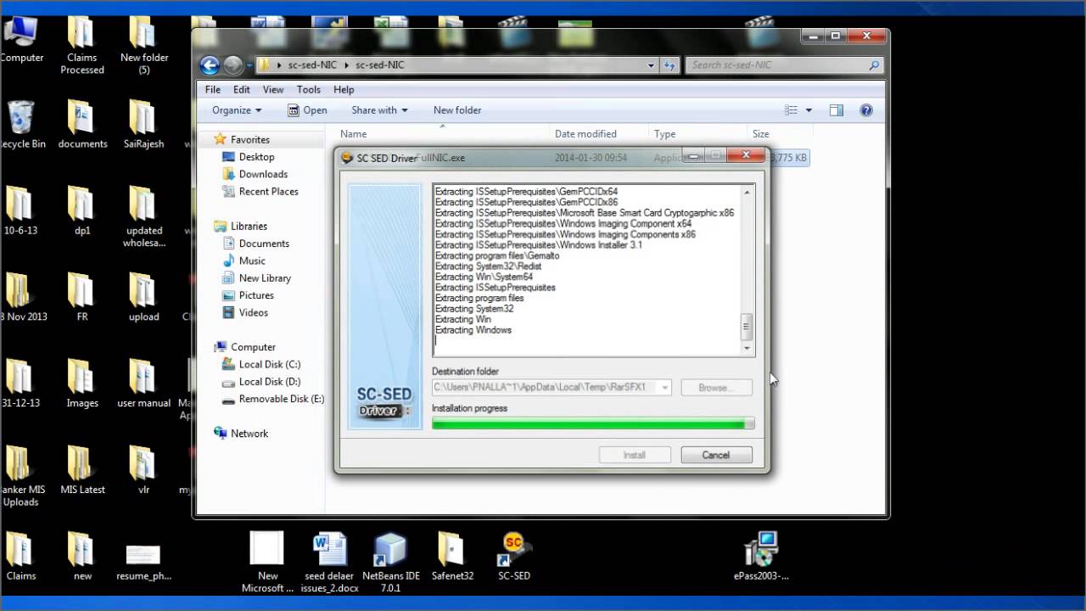Click the Search sc-sed-NIC field

[x=785, y=64]
